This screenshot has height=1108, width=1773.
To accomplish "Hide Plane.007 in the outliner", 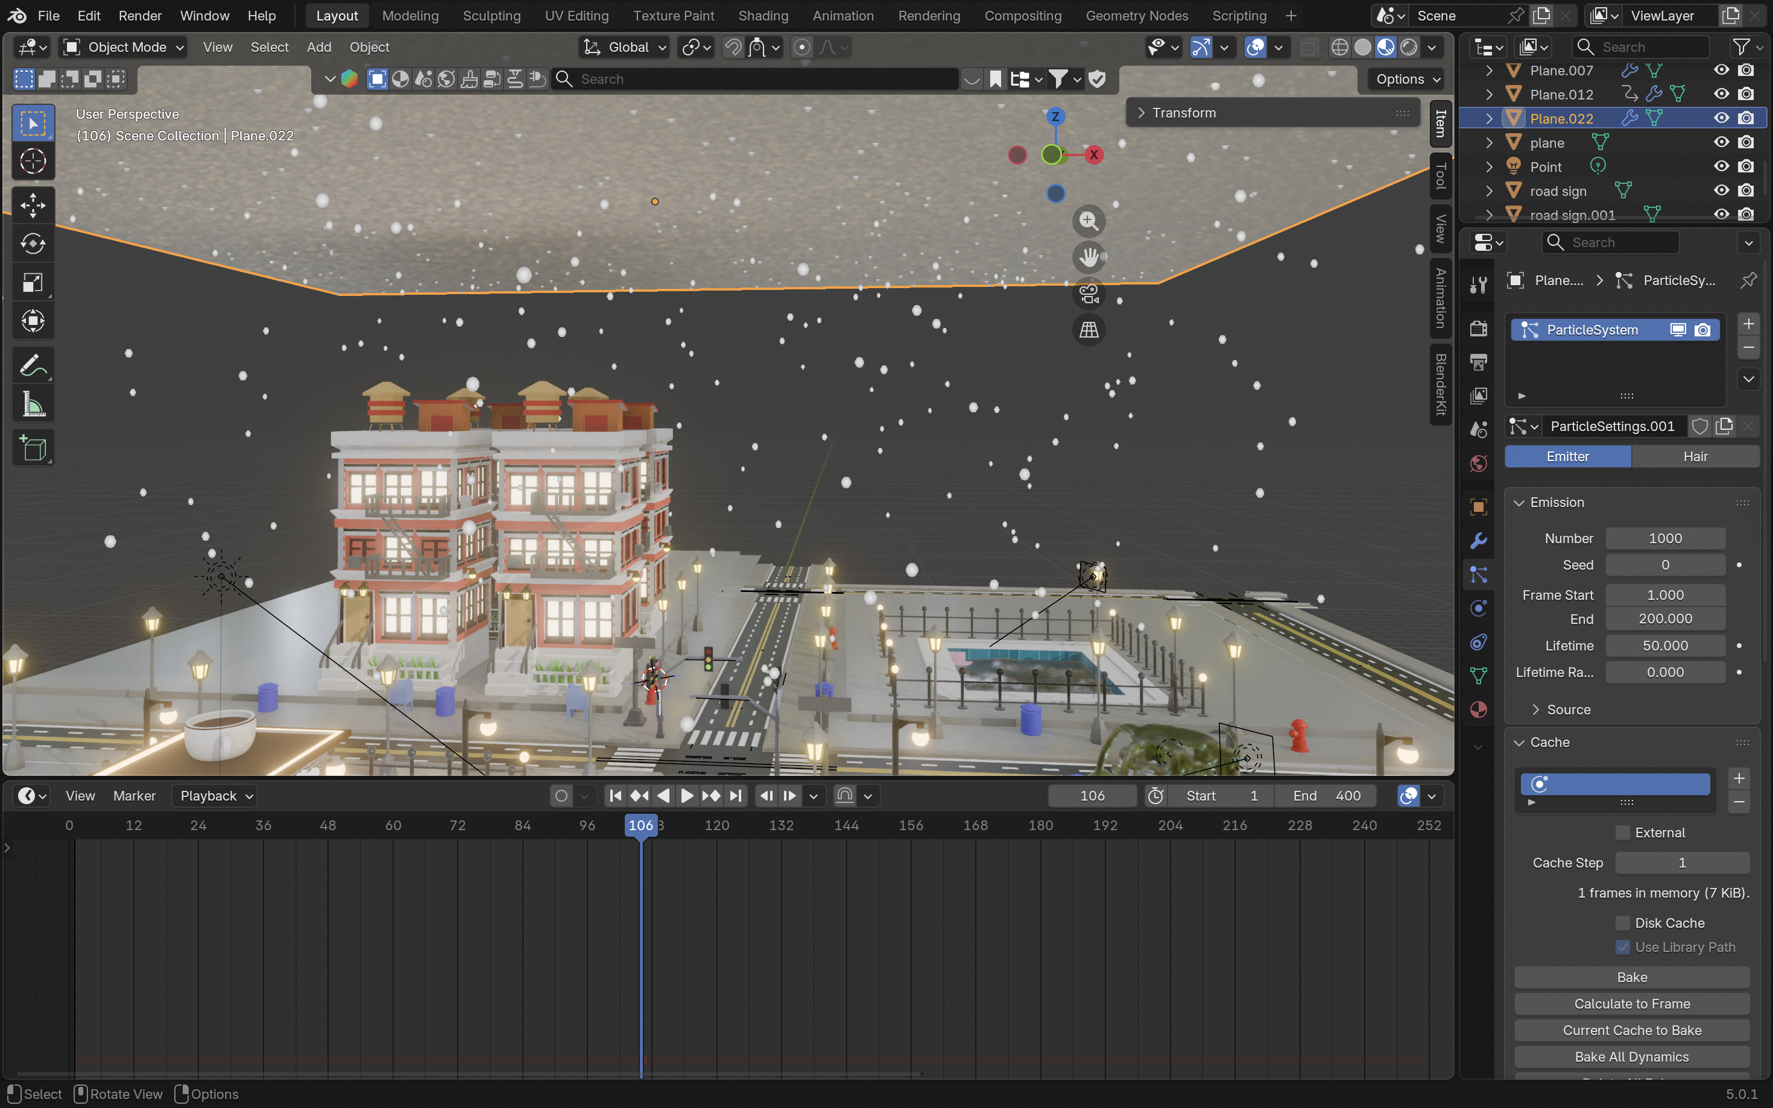I will [1721, 71].
